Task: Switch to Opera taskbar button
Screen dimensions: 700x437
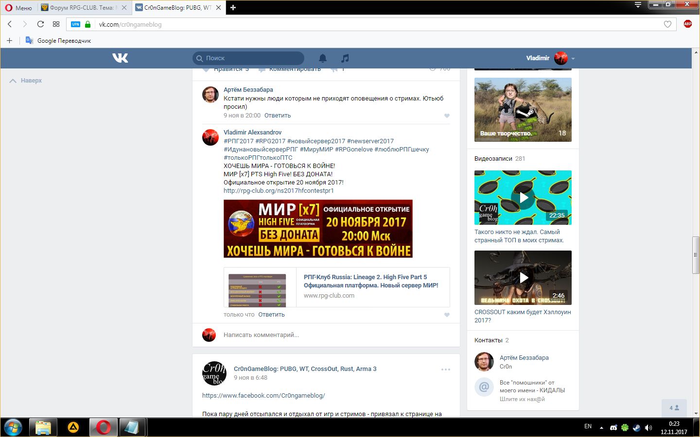Action: pyautogui.click(x=103, y=427)
